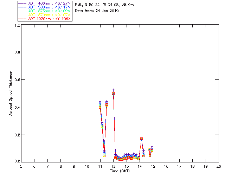Click the x-axis label 10
Viewport: 225px width, 180px height.
(x=87, y=166)
